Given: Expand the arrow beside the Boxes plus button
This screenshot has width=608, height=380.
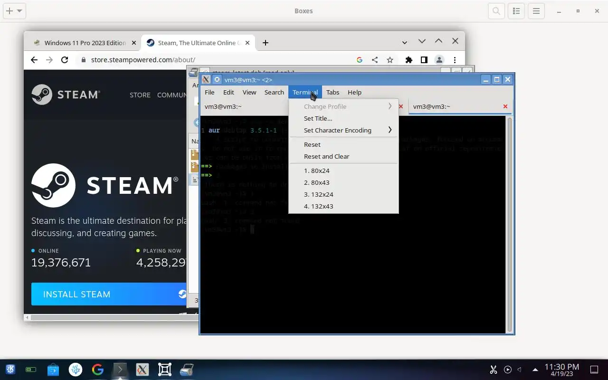Looking at the screenshot, I should 20,10.
